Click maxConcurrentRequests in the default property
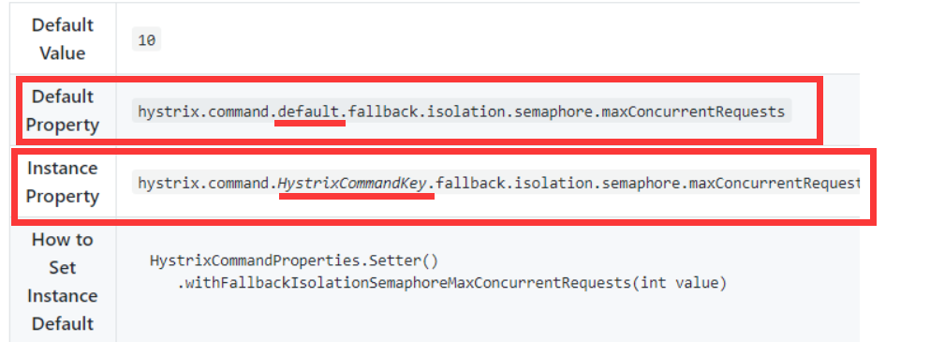930x342 pixels. [x=693, y=111]
